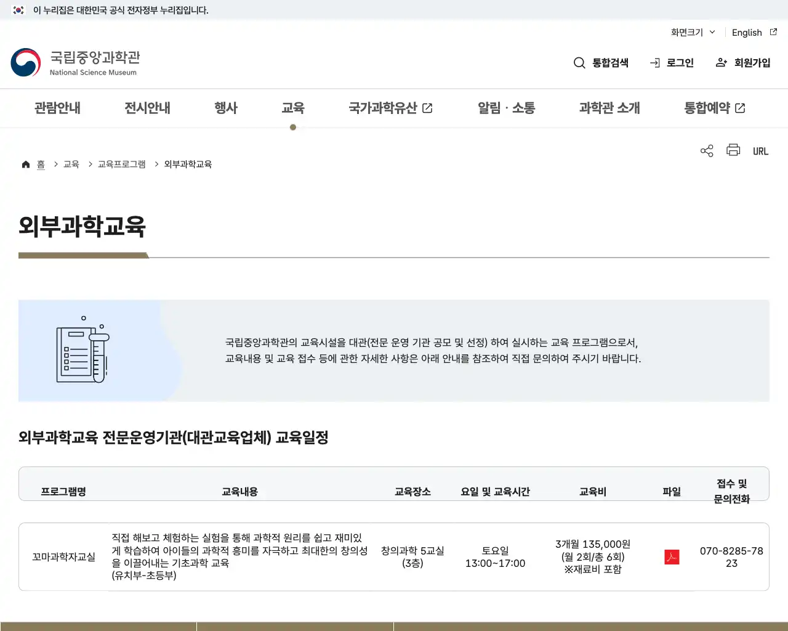Image resolution: width=788 pixels, height=631 pixels.
Task: Select the 회원가입 person-plus icon
Action: [720, 62]
